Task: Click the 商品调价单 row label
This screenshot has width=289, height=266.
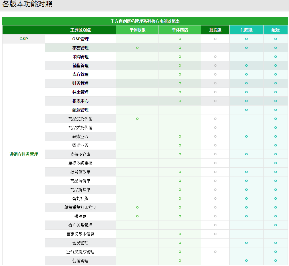Action: tap(80, 181)
